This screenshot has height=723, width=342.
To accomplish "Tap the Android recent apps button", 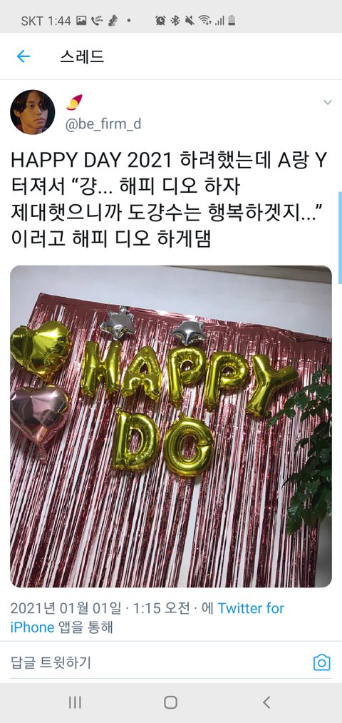I will click(x=75, y=702).
